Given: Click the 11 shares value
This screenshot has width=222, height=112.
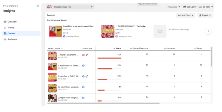Looking at the screenshot, I should 201,65.
